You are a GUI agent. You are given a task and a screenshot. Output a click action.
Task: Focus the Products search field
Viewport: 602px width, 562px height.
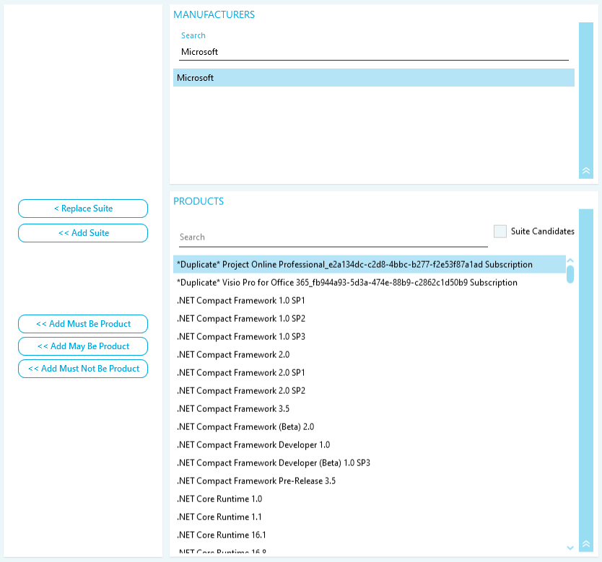point(333,237)
